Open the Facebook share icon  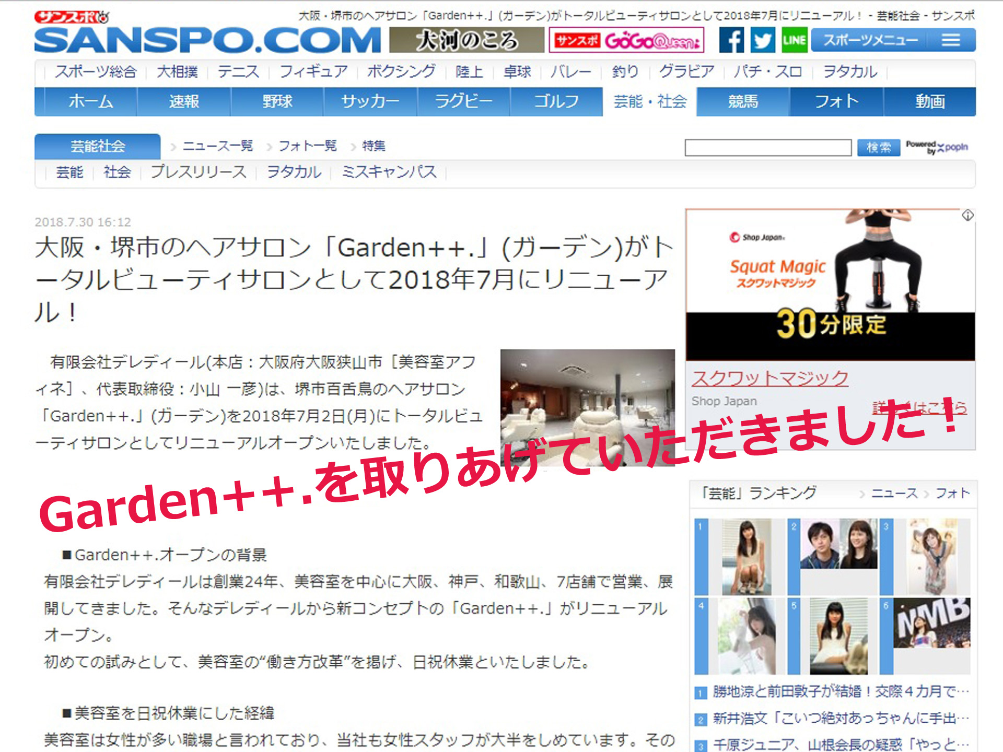tap(731, 40)
